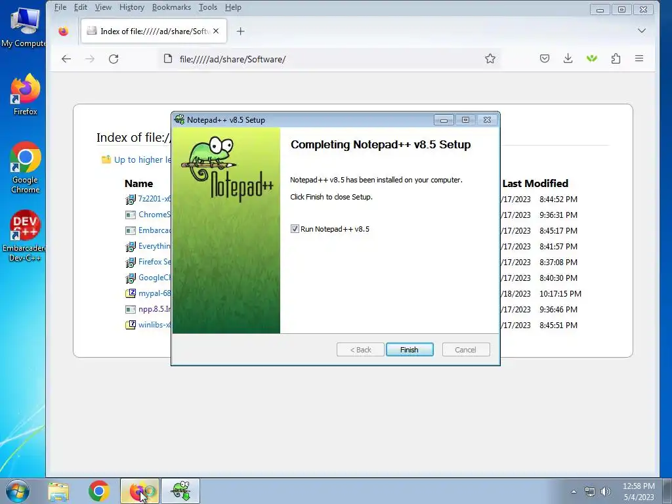Viewport: 672px width, 504px height.
Task: Switch to Notepad++ Setup taskbar button
Action: click(180, 491)
